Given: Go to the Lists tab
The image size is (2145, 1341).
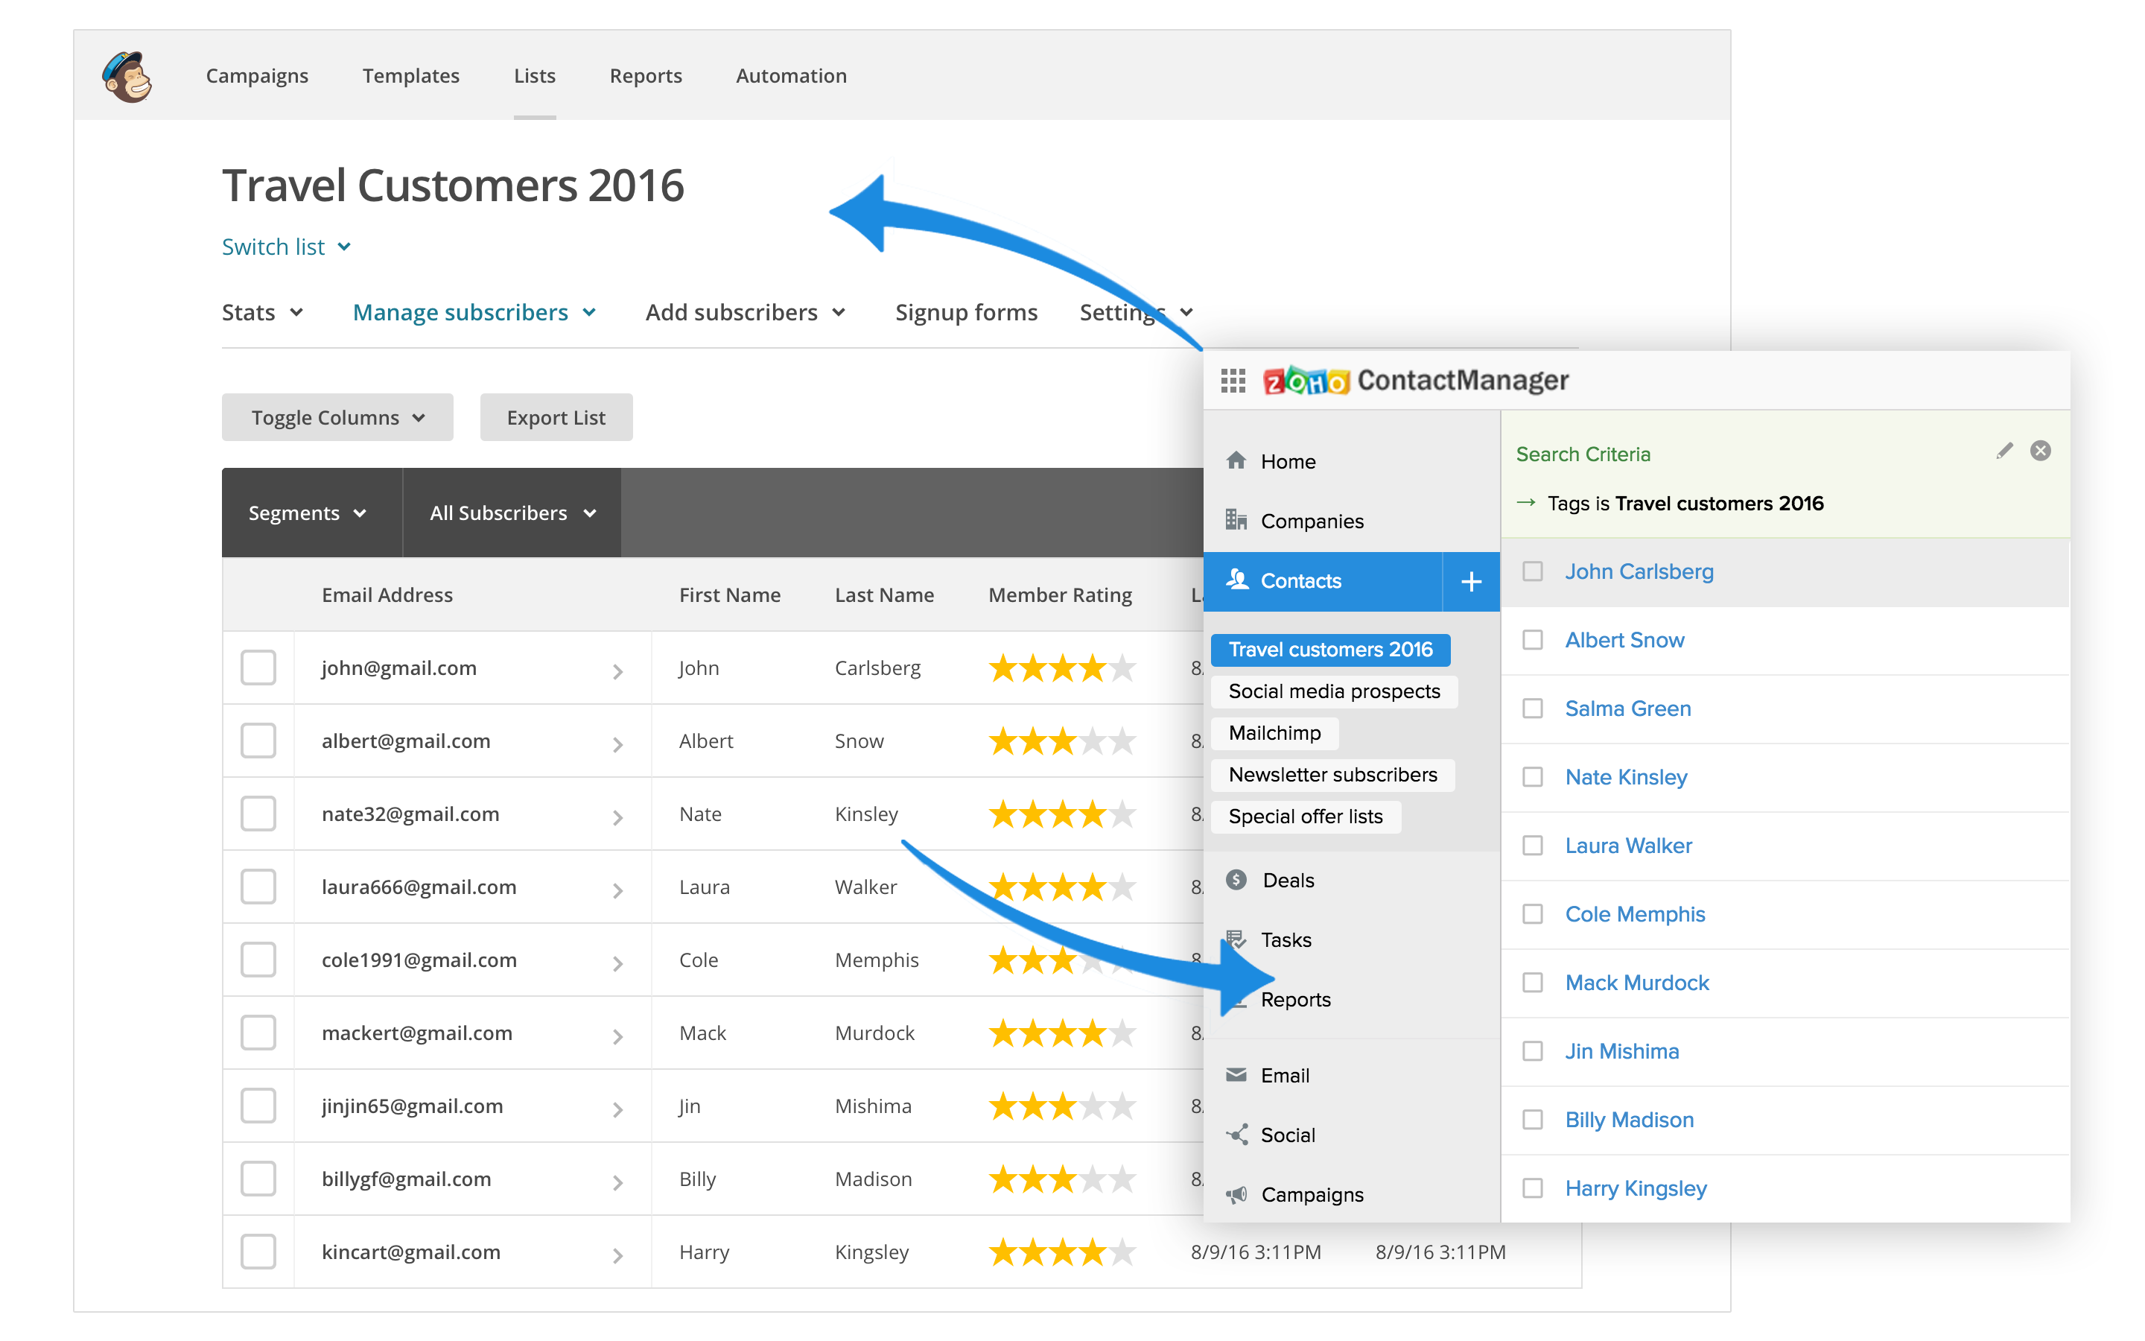Looking at the screenshot, I should click(x=535, y=75).
